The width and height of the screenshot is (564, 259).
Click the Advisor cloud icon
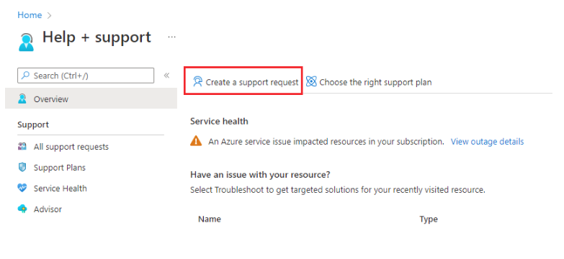click(x=22, y=209)
